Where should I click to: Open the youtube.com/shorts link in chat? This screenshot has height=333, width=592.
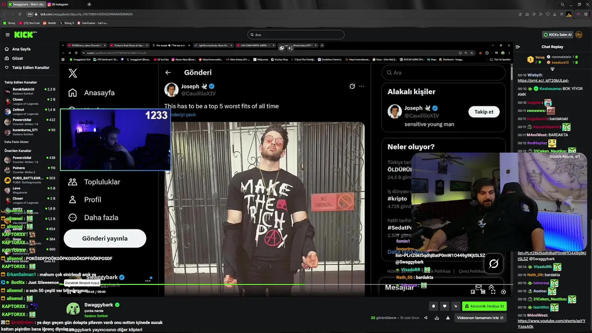551,324
